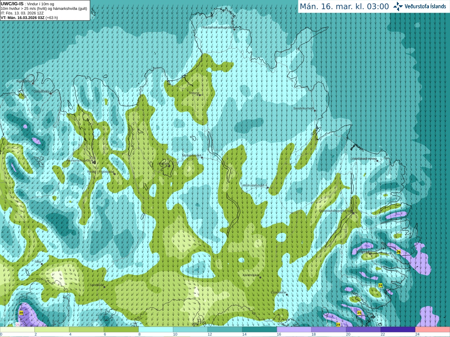
Task: Click the Reykir í Fnjóskadal label
Action: coord(101,172)
